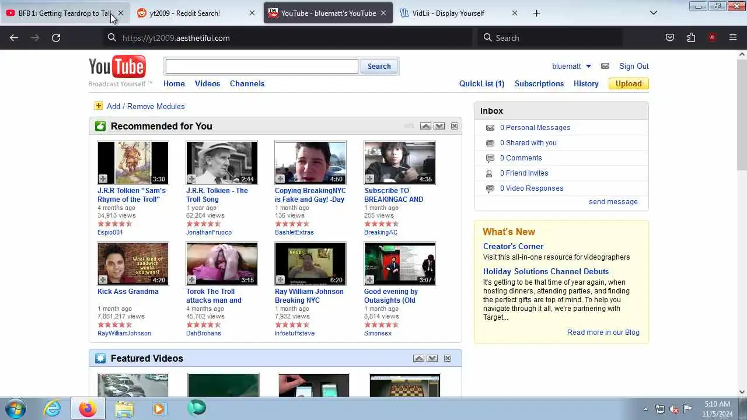Click the browser address bar URL
Viewport: 747px width, 420px height.
pos(176,37)
